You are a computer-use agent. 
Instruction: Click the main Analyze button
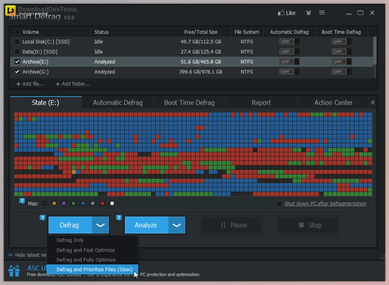[146, 225]
